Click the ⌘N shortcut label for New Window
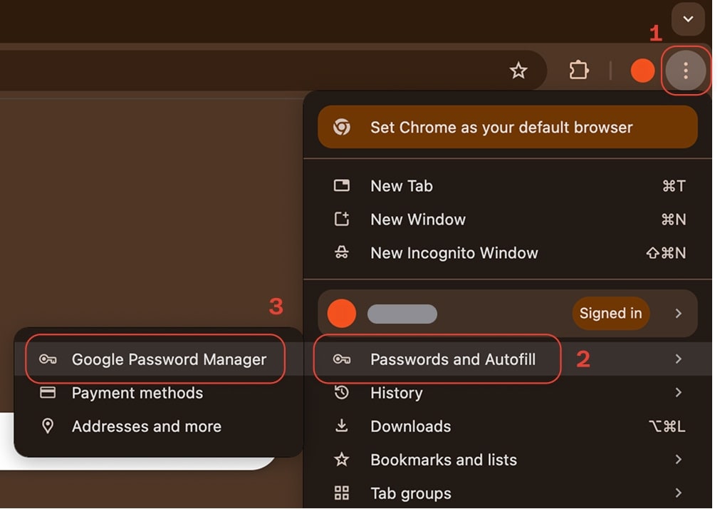The width and height of the screenshot is (720, 509). click(x=674, y=220)
